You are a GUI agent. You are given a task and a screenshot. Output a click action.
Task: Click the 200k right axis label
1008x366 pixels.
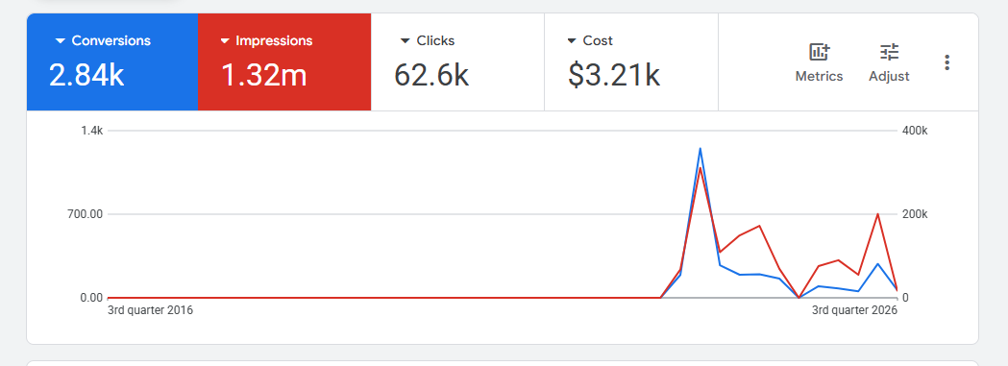pyautogui.click(x=915, y=214)
